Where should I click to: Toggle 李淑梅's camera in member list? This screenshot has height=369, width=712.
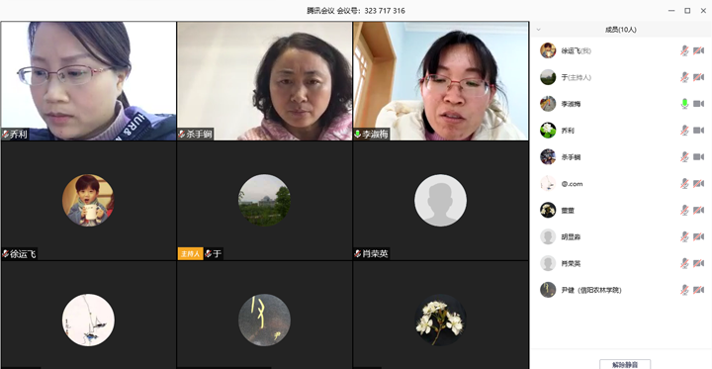click(x=698, y=104)
